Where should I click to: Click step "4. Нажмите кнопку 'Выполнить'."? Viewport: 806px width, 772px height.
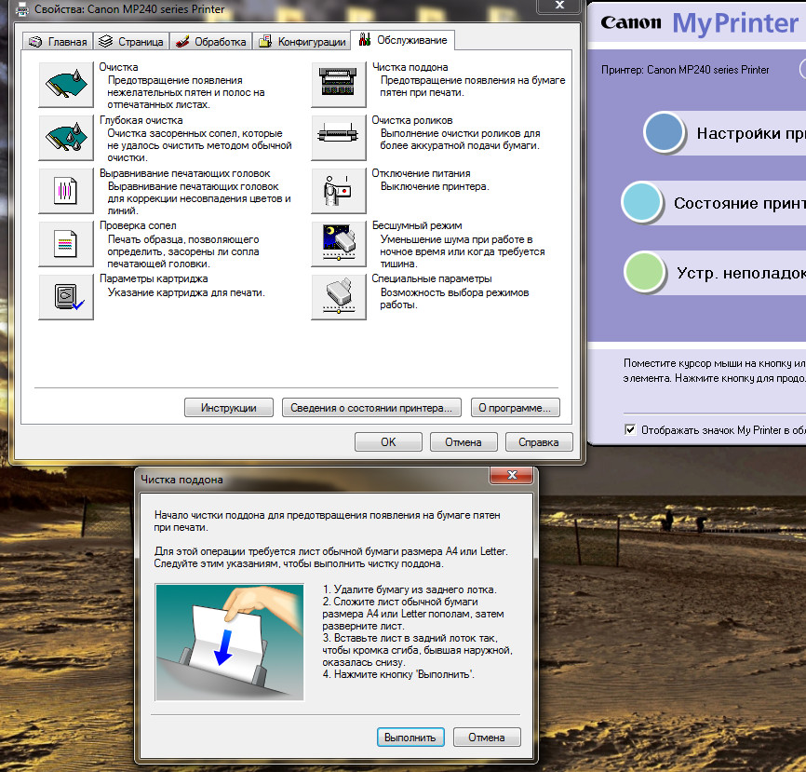[x=398, y=674]
